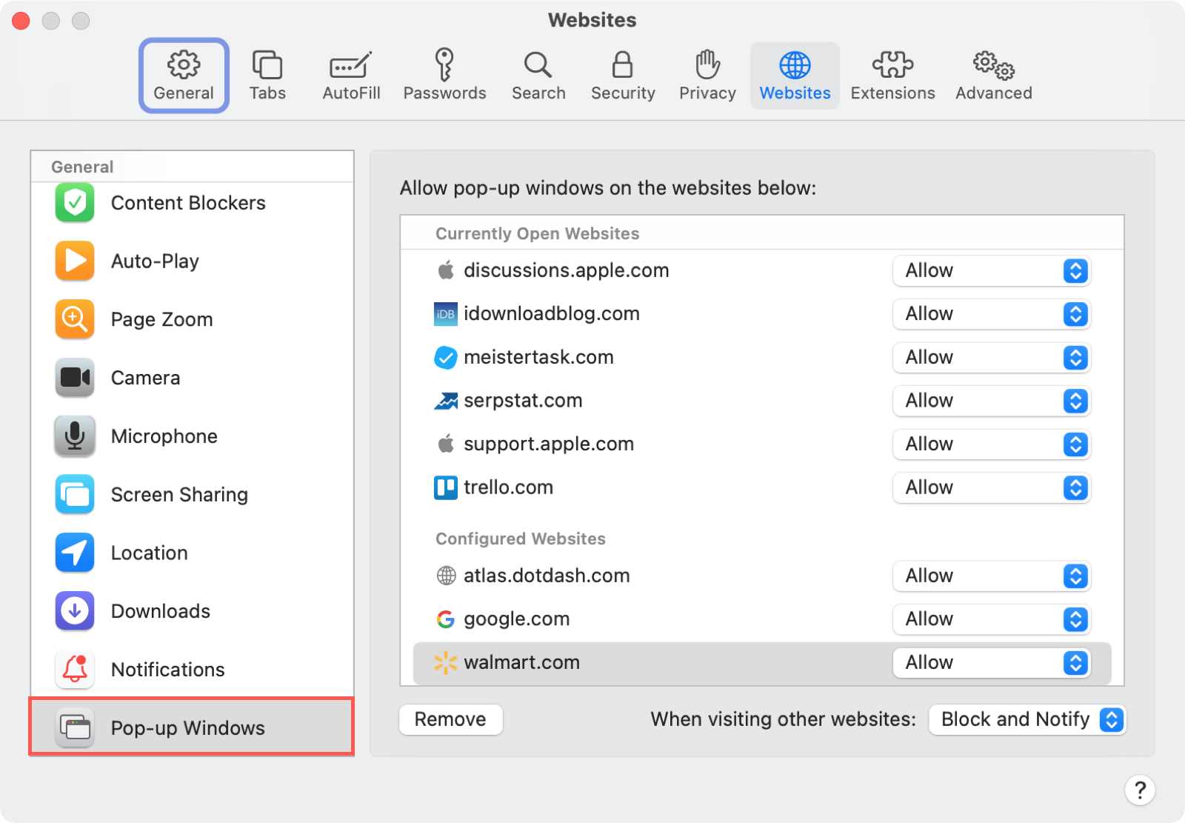Click the globe favicon beside atlas.dotdash.com
The image size is (1185, 823).
click(446, 576)
